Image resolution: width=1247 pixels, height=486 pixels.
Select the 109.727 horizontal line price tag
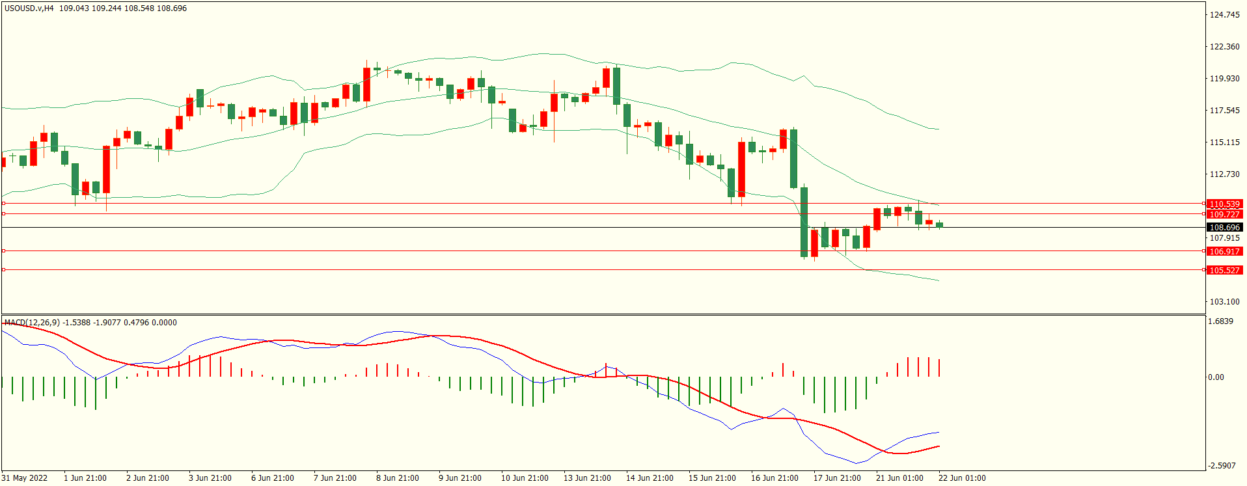click(1224, 215)
